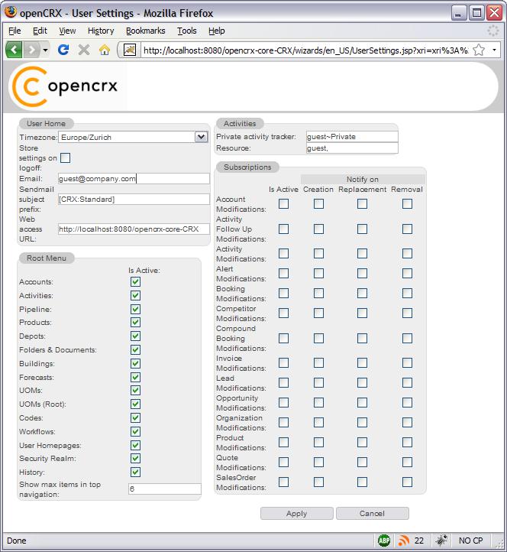
Task: Open the History menu
Action: point(101,31)
